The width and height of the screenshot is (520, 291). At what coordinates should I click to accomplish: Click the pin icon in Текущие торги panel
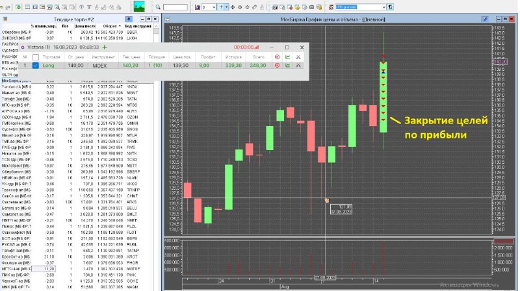[x=127, y=21]
